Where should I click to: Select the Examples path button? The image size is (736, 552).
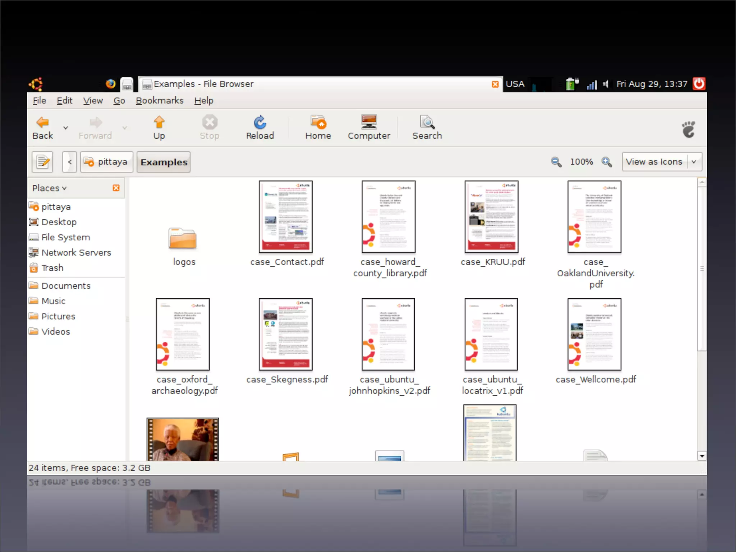point(164,162)
